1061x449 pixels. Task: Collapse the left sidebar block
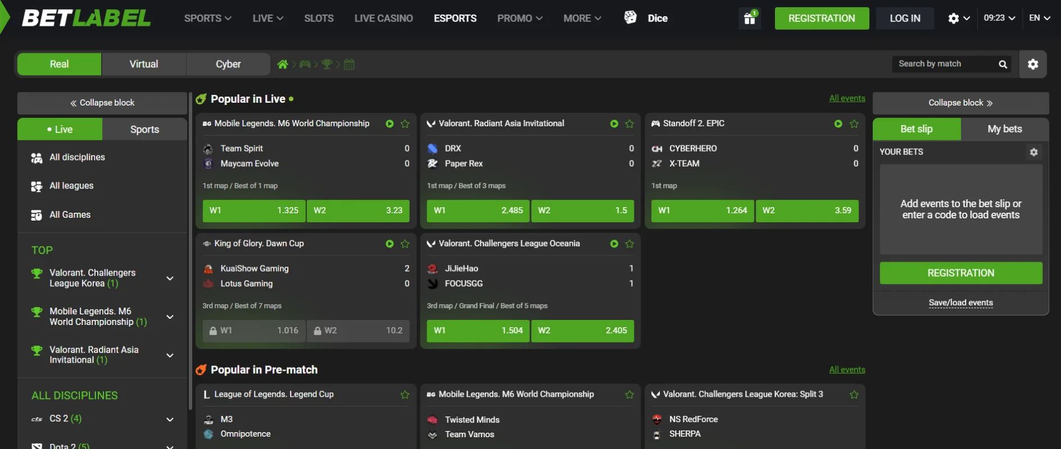click(x=102, y=103)
